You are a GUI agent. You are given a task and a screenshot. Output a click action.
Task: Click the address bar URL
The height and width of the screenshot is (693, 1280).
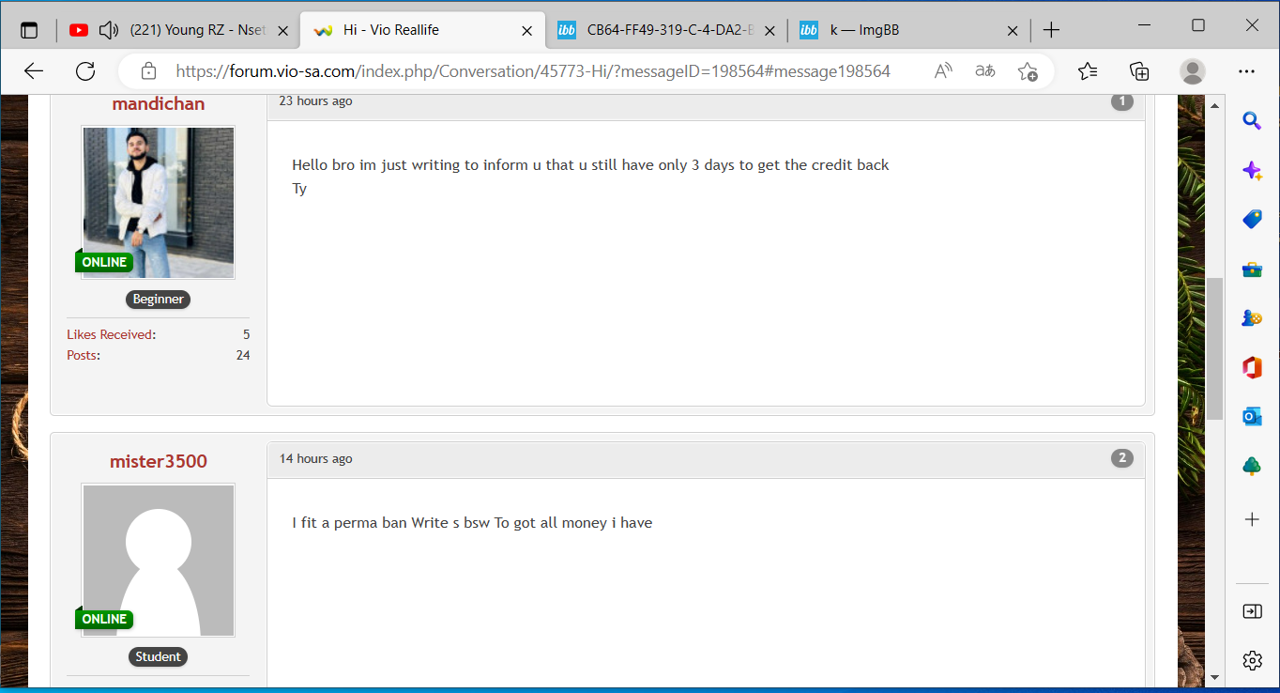point(533,71)
